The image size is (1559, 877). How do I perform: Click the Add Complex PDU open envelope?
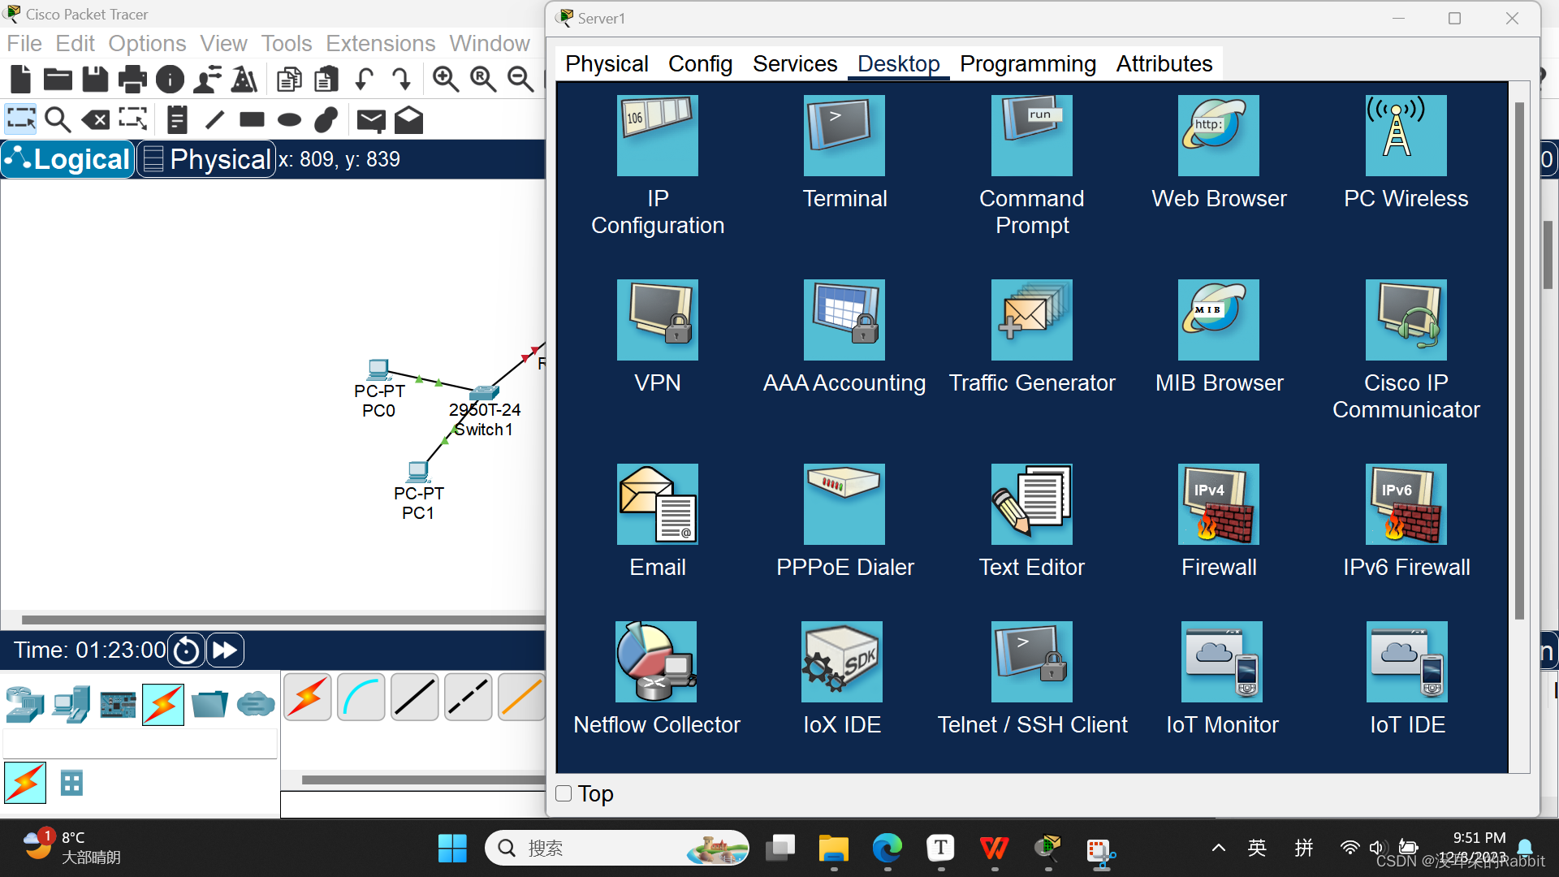tap(408, 120)
